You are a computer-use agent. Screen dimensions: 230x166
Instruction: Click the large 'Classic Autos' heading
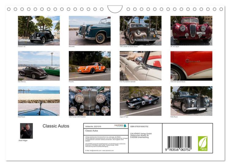pyautogui.click(x=56, y=126)
